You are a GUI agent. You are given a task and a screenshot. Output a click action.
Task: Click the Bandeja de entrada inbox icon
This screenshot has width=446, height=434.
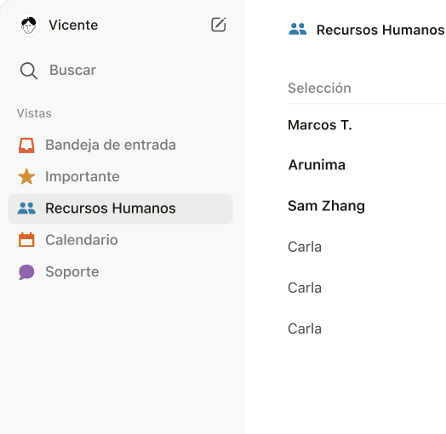point(26,146)
